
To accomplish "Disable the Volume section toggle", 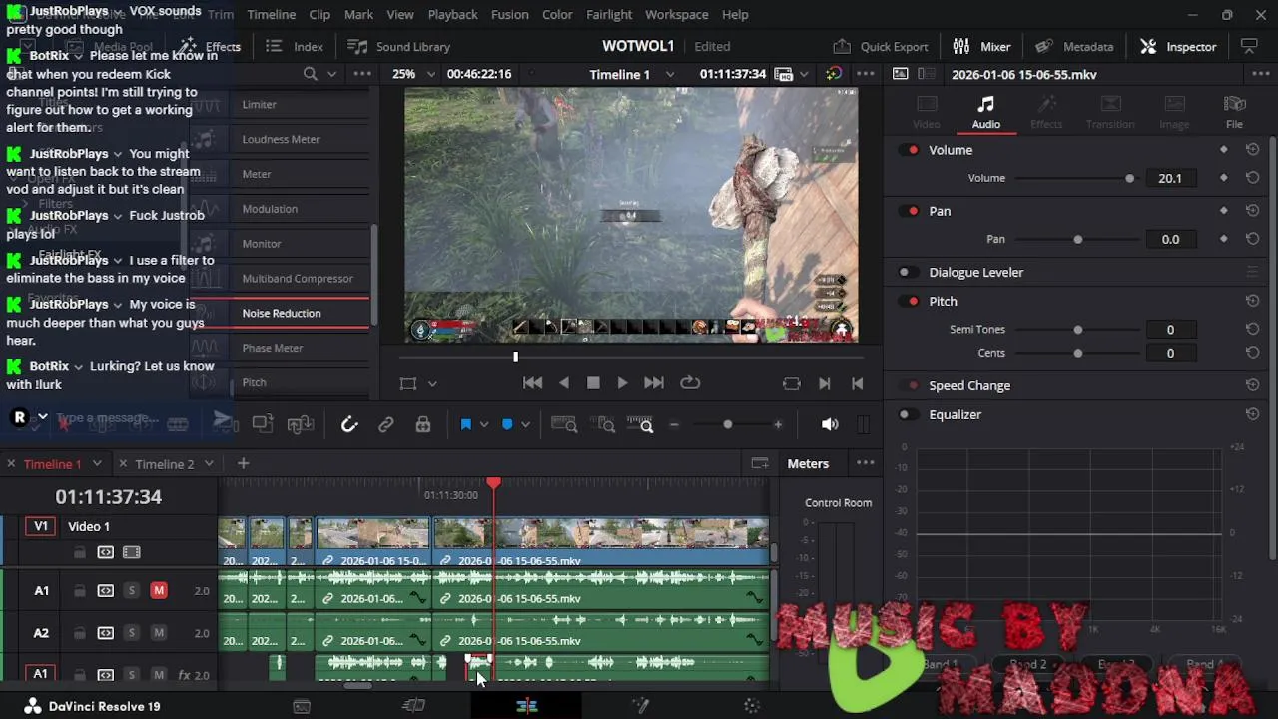I will (909, 150).
